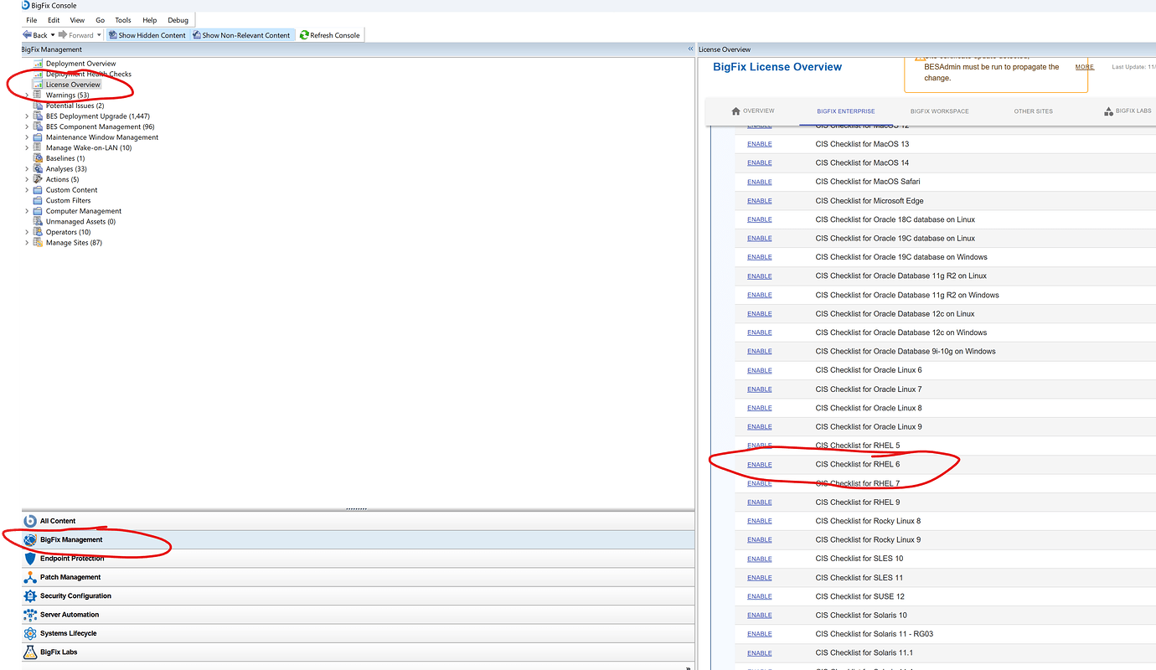The image size is (1156, 670).
Task: Click the Custom Filters folder icon
Action: (38, 201)
